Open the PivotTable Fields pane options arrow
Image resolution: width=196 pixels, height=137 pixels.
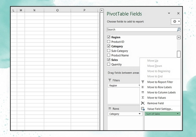pos(169,13)
